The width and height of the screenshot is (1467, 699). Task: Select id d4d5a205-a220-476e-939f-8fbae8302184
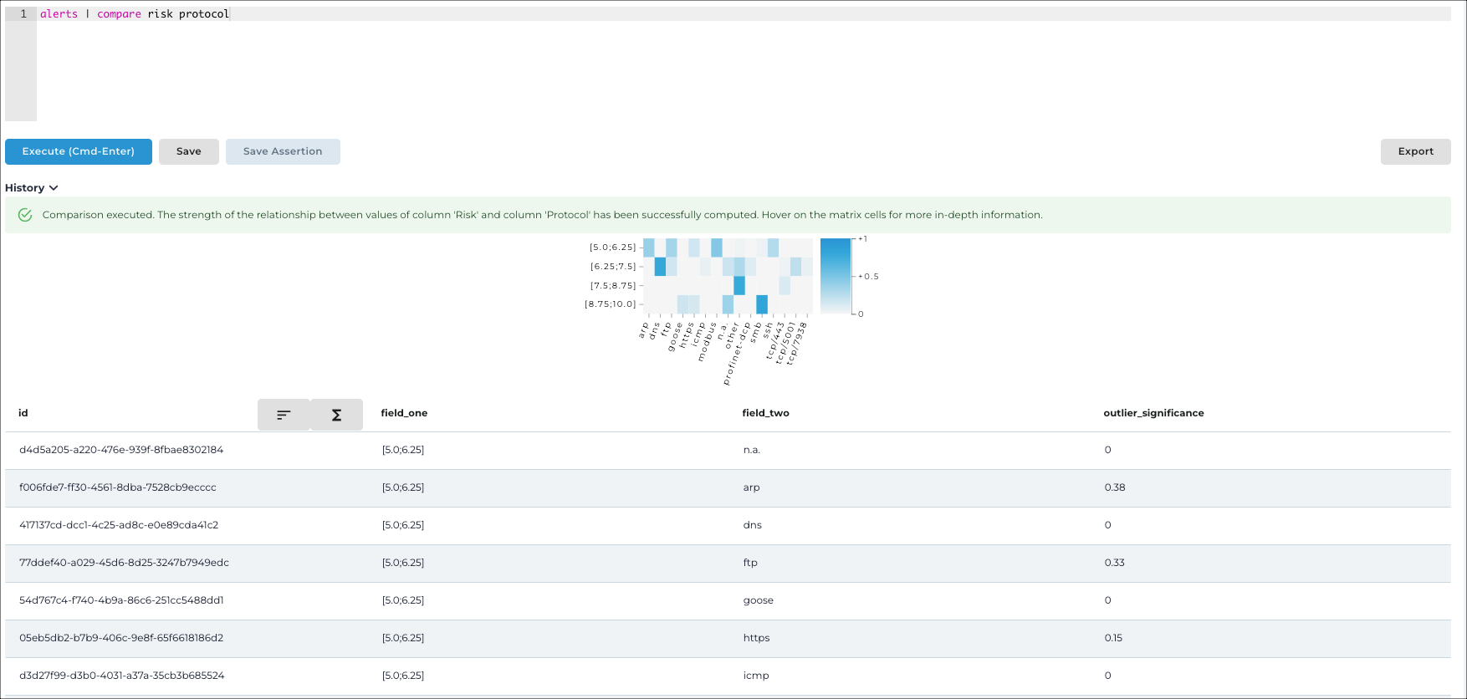coord(121,450)
